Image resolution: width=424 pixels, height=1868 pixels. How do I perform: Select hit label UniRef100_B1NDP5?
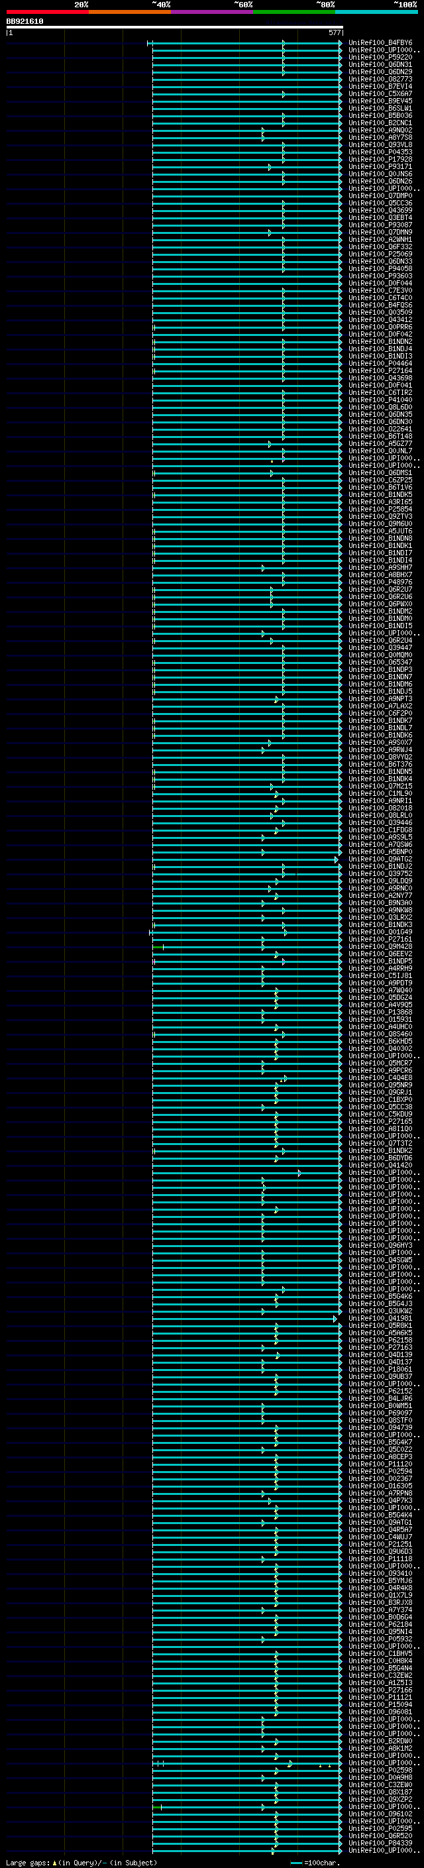(x=380, y=961)
